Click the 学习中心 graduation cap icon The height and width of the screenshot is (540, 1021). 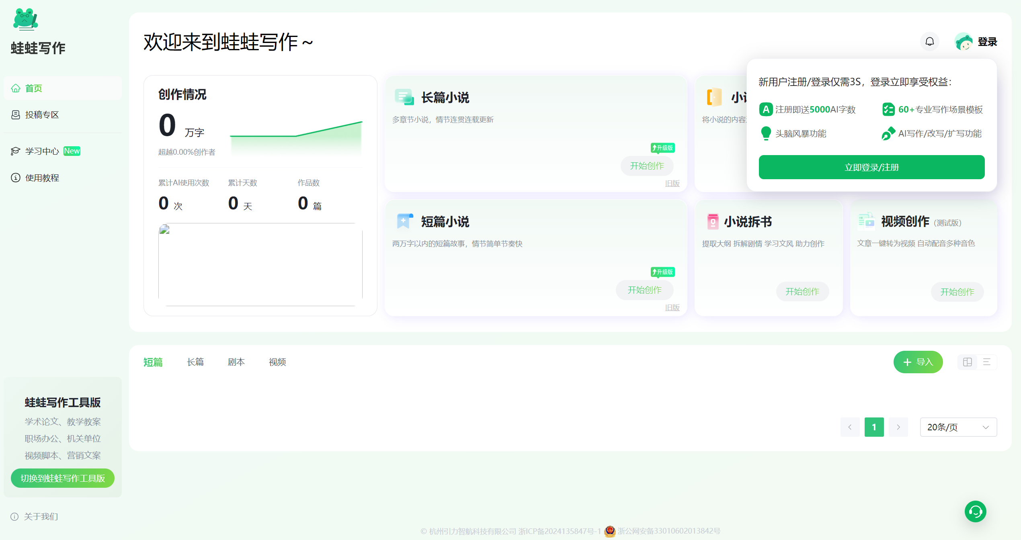click(x=16, y=151)
